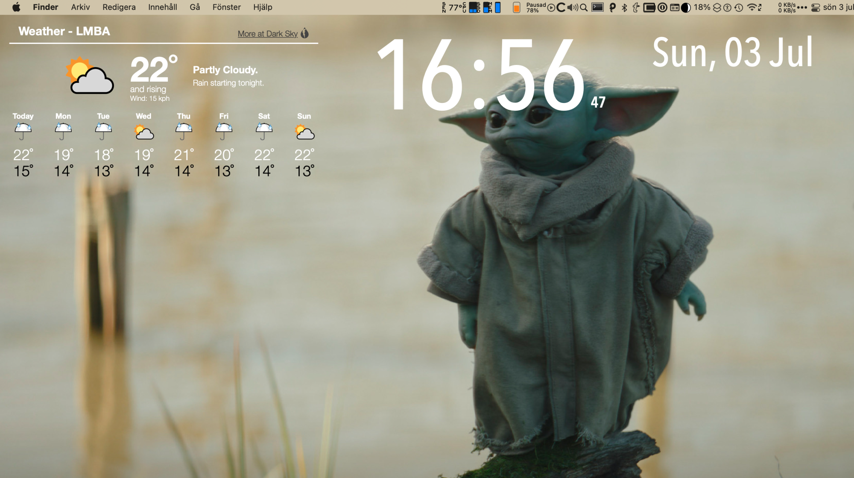Click the Dark Sky droplet logo icon
Screen dimensions: 854x478
pyautogui.click(x=304, y=33)
